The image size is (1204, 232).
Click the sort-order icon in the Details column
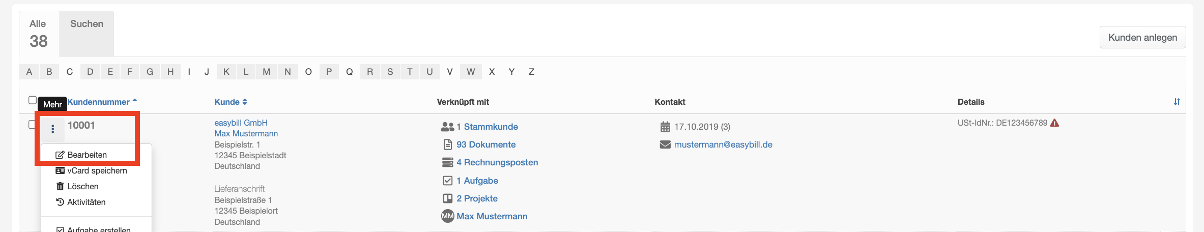[1177, 102]
